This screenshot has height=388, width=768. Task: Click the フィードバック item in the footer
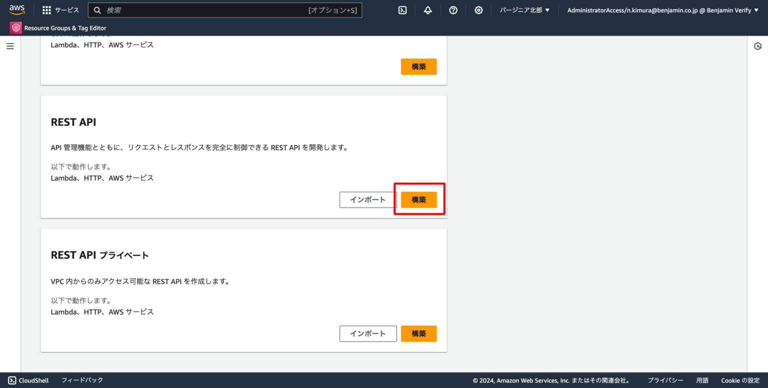pyautogui.click(x=82, y=380)
